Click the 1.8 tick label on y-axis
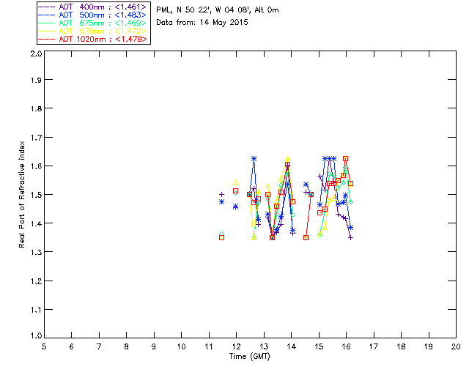Image resolution: width=469 pixels, height=375 pixels. (x=34, y=111)
